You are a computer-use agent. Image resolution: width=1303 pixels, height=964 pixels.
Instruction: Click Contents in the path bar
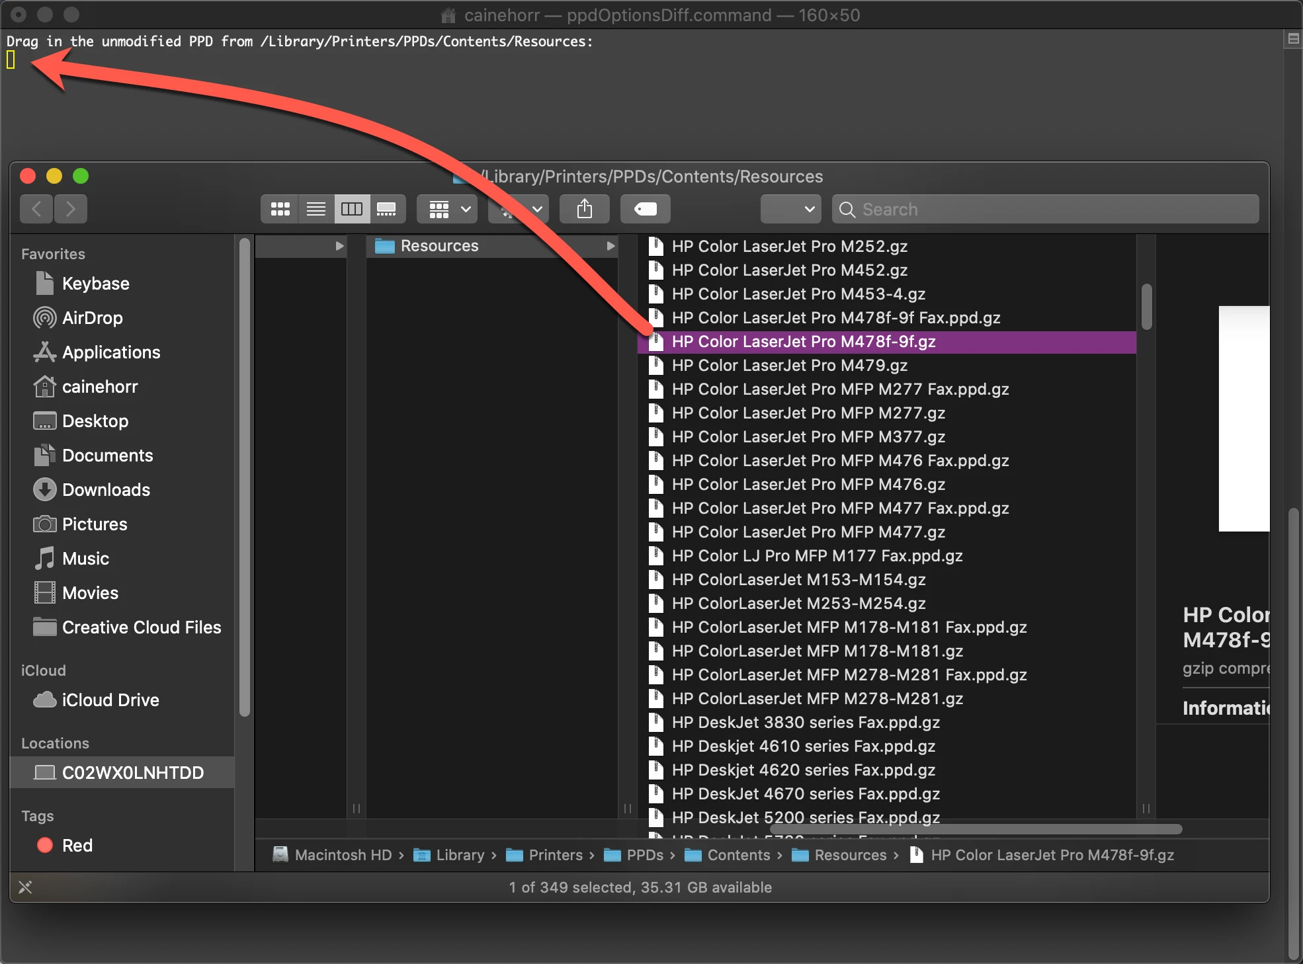tap(728, 855)
